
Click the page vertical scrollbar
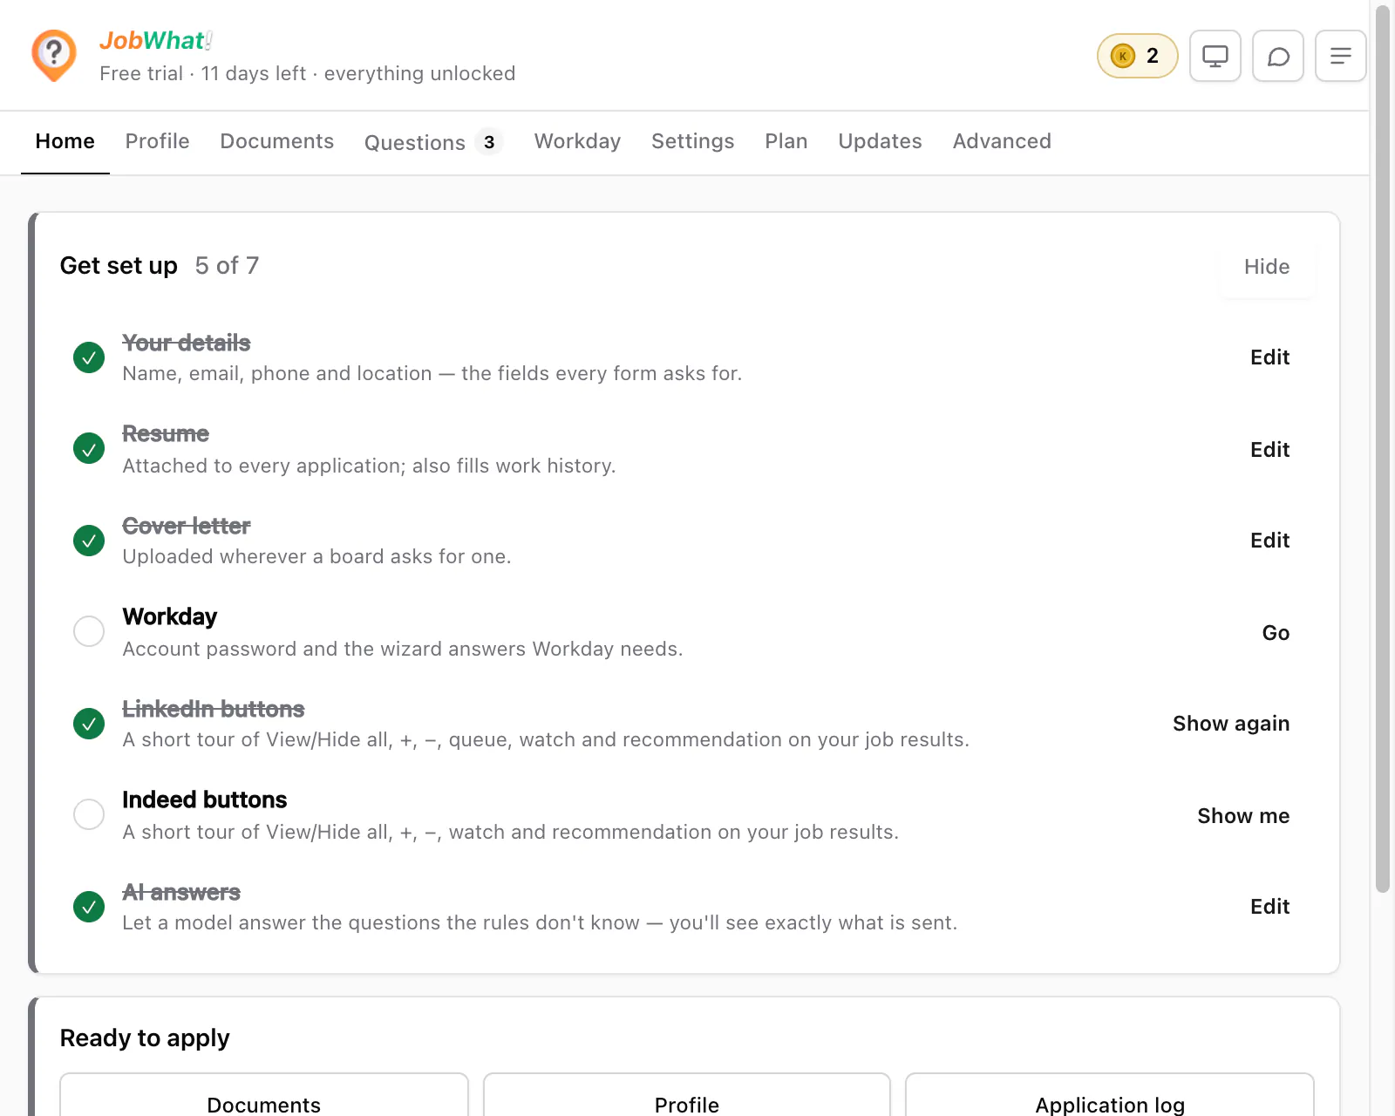[x=1383, y=448]
